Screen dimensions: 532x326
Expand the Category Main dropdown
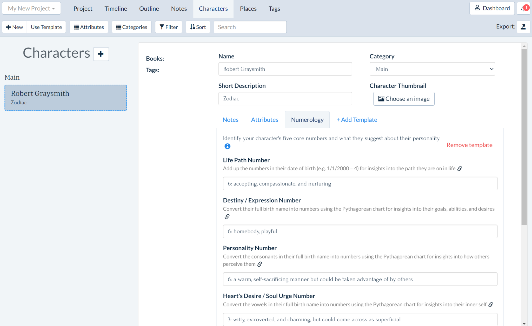pos(432,69)
